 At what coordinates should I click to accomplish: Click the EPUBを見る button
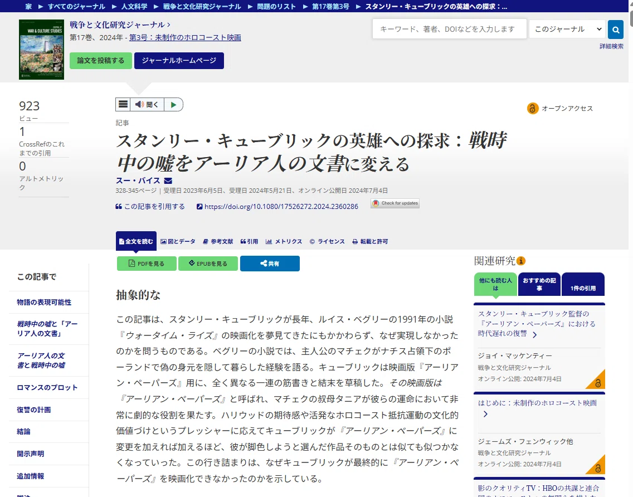pos(208,264)
